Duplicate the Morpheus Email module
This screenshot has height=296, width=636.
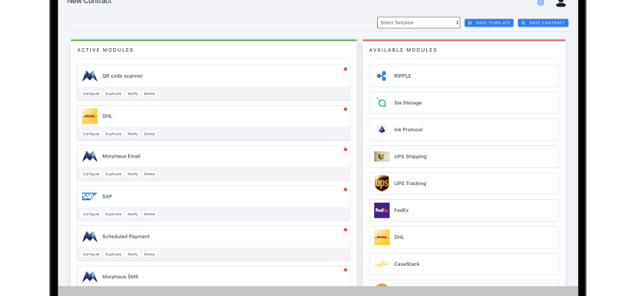[113, 174]
